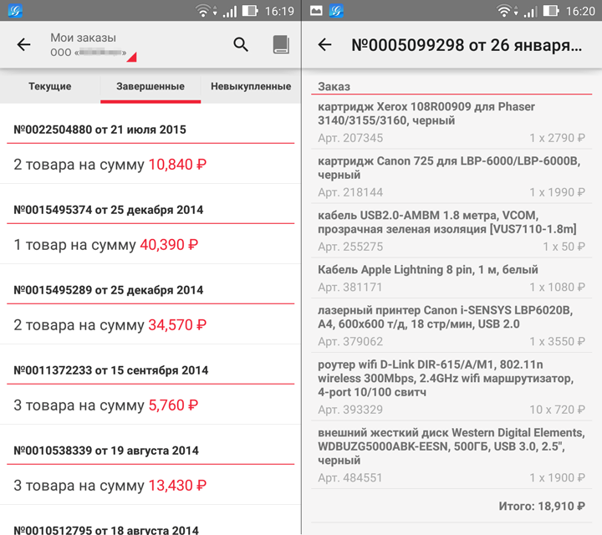Tap the 1 x 50 ₽ price
The width and height of the screenshot is (602, 535).
tap(564, 247)
